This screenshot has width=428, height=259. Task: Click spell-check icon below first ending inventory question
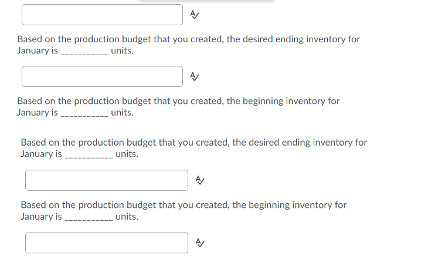coord(195,76)
